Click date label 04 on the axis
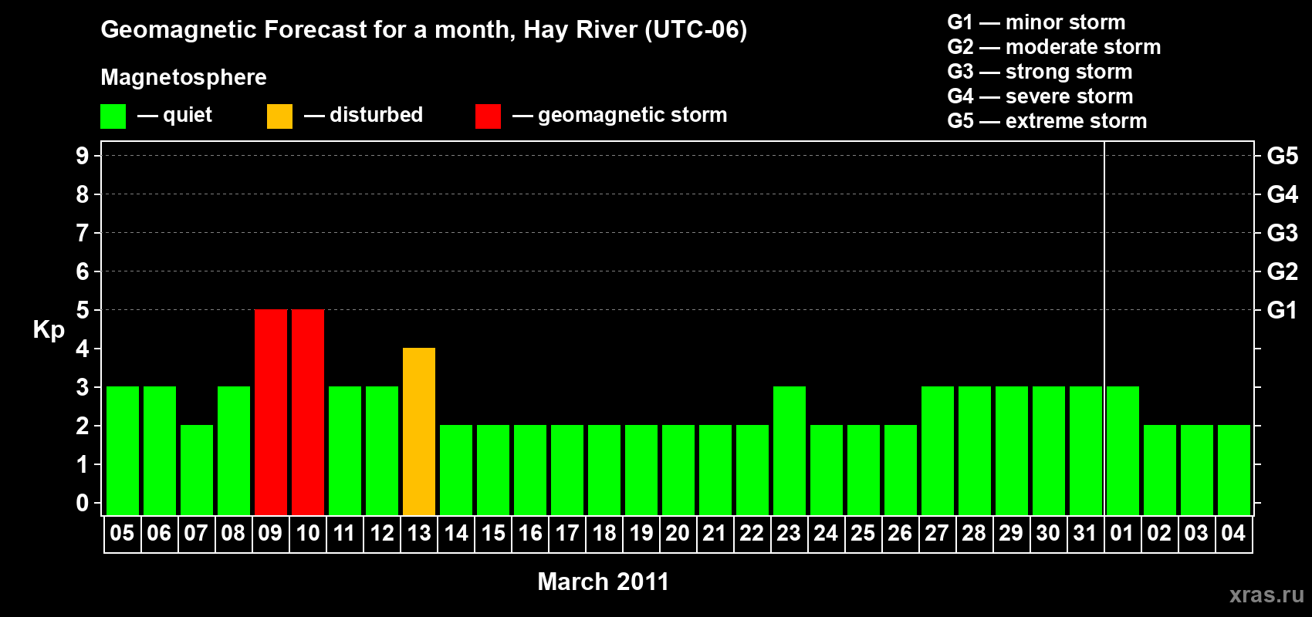 (x=1233, y=533)
